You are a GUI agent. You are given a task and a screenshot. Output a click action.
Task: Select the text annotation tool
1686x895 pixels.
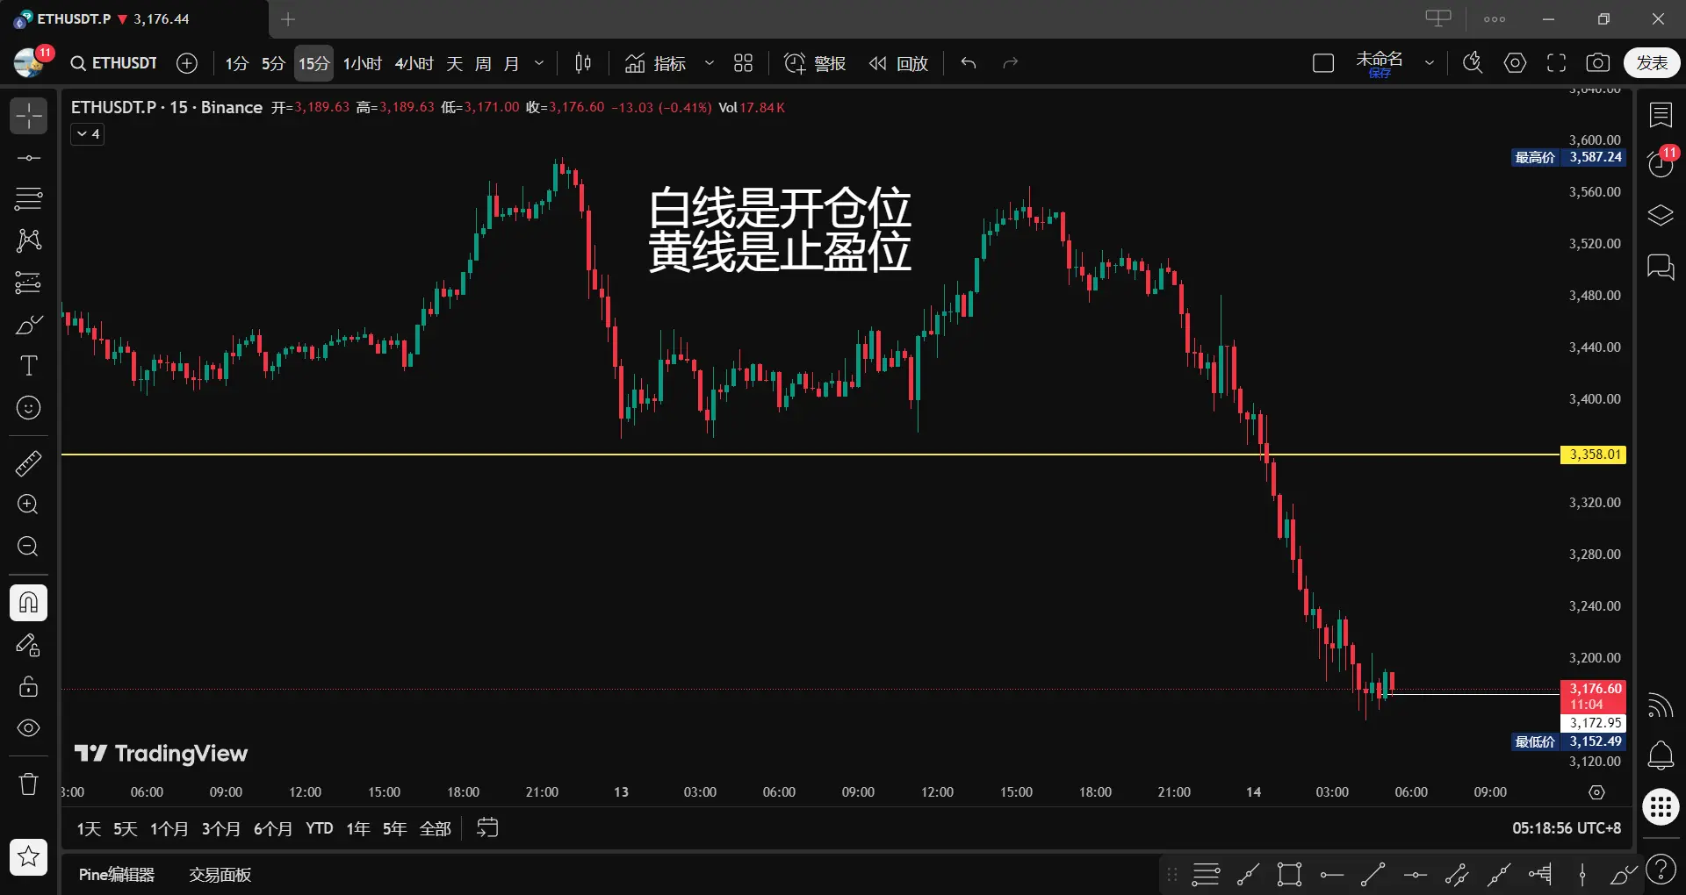[x=28, y=366]
